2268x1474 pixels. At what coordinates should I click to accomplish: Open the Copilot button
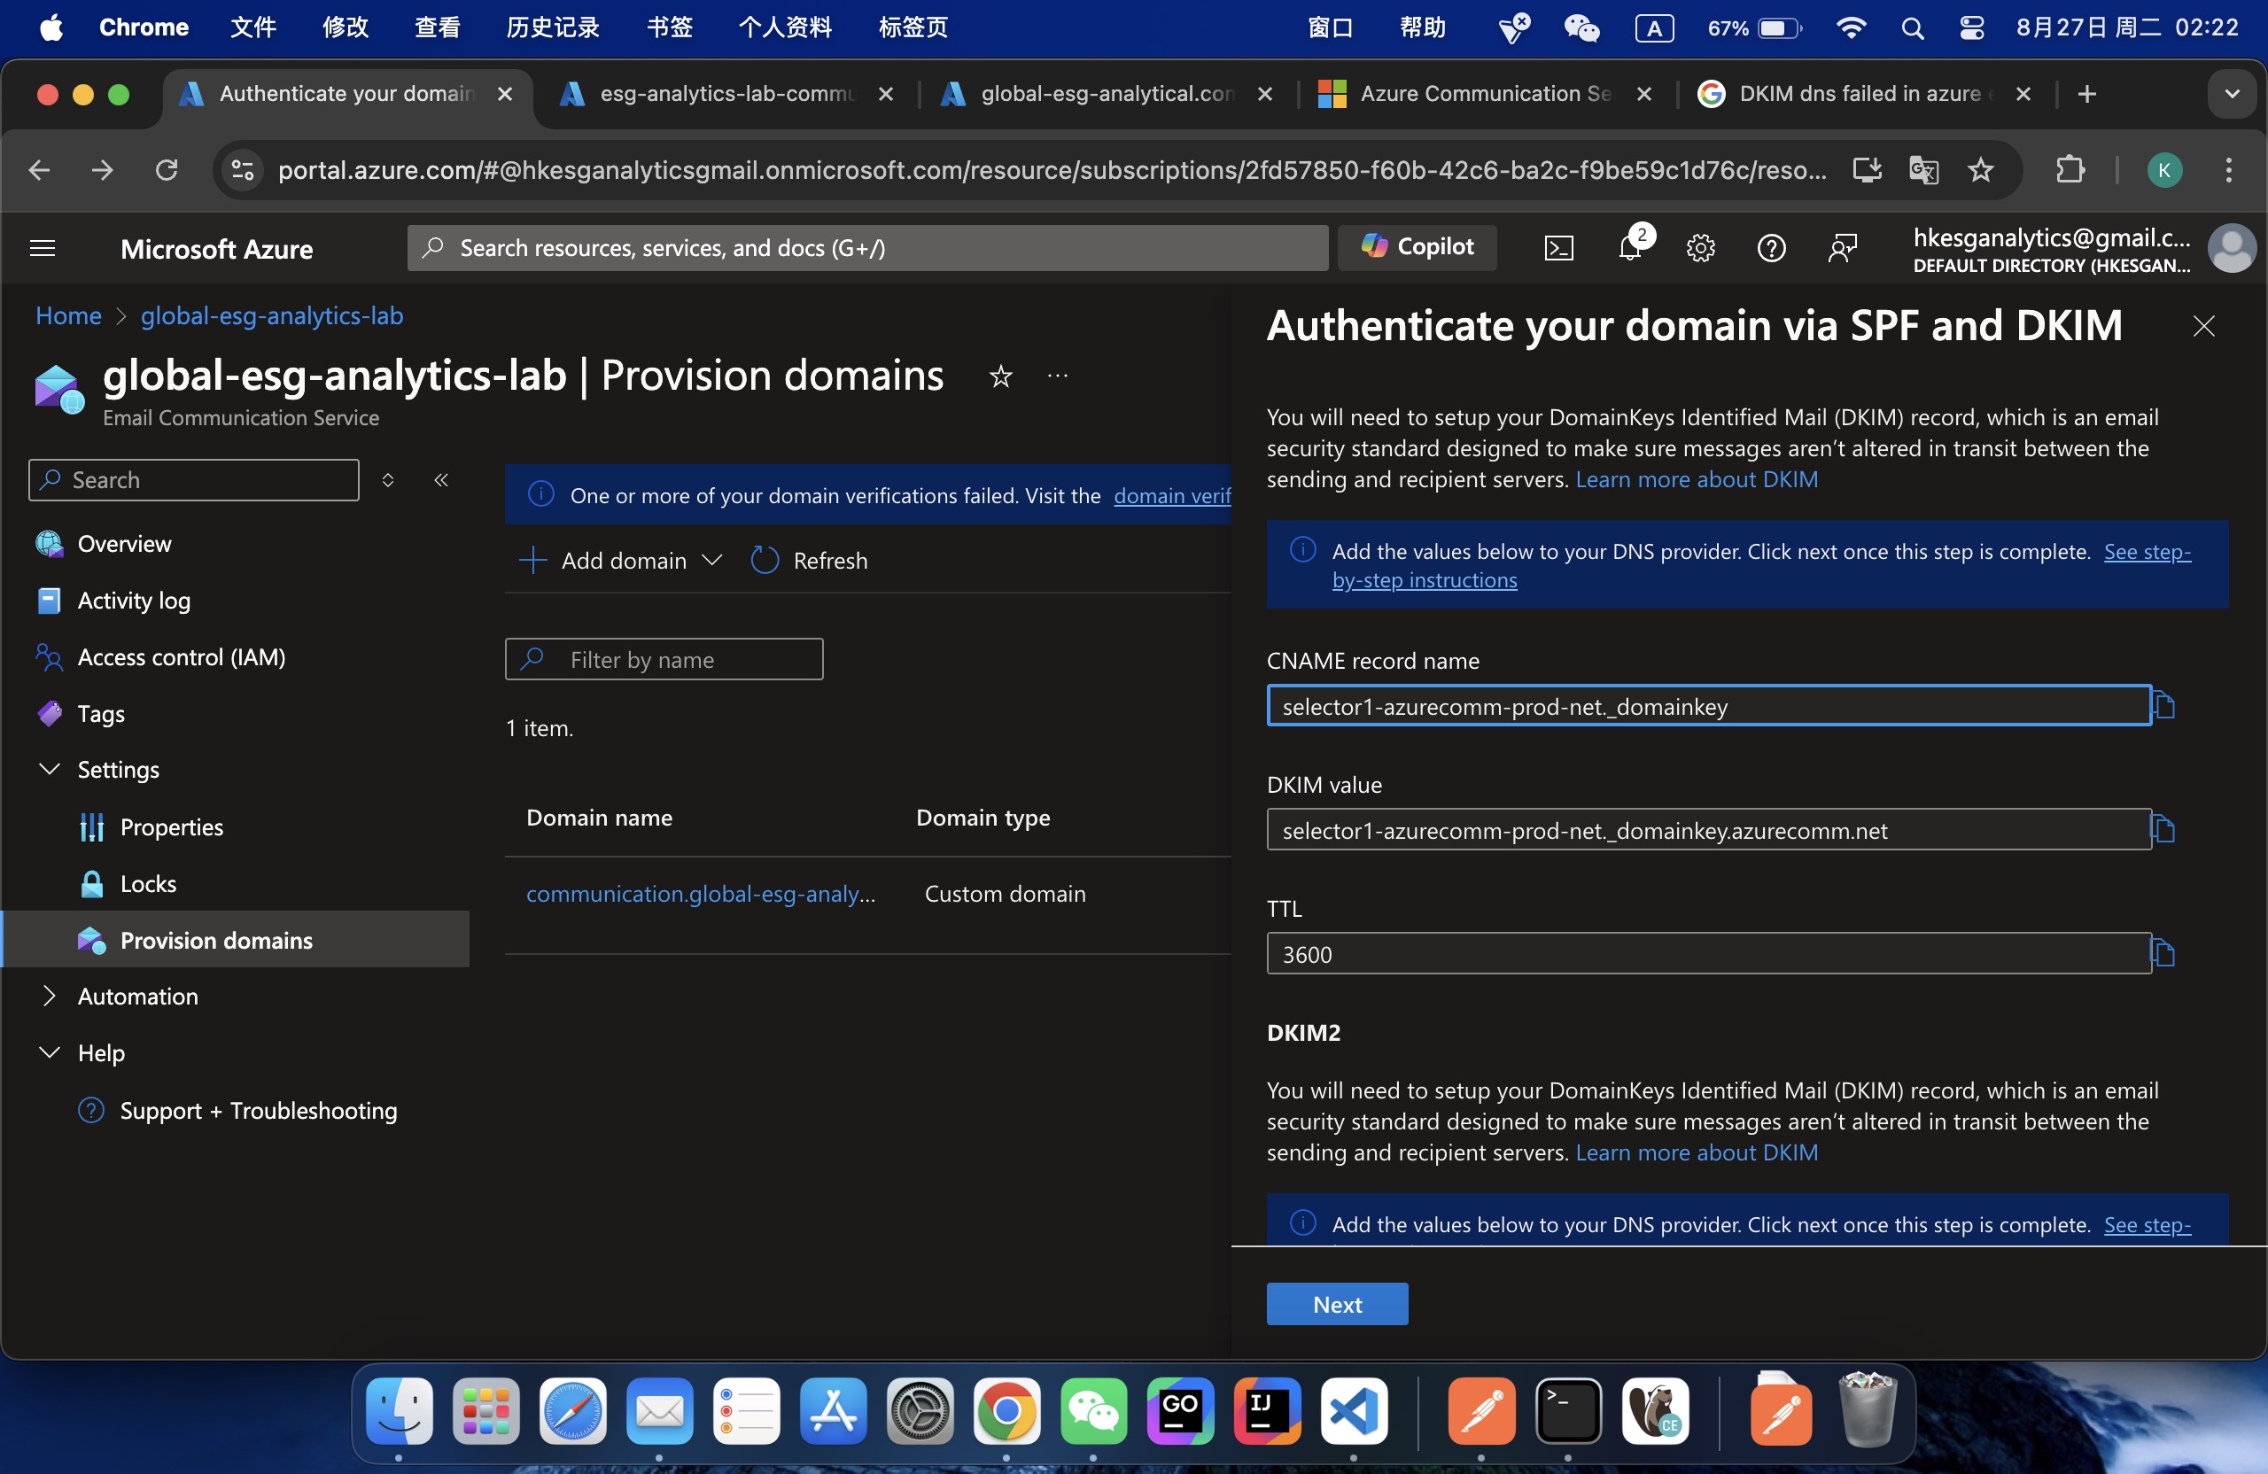click(1417, 248)
